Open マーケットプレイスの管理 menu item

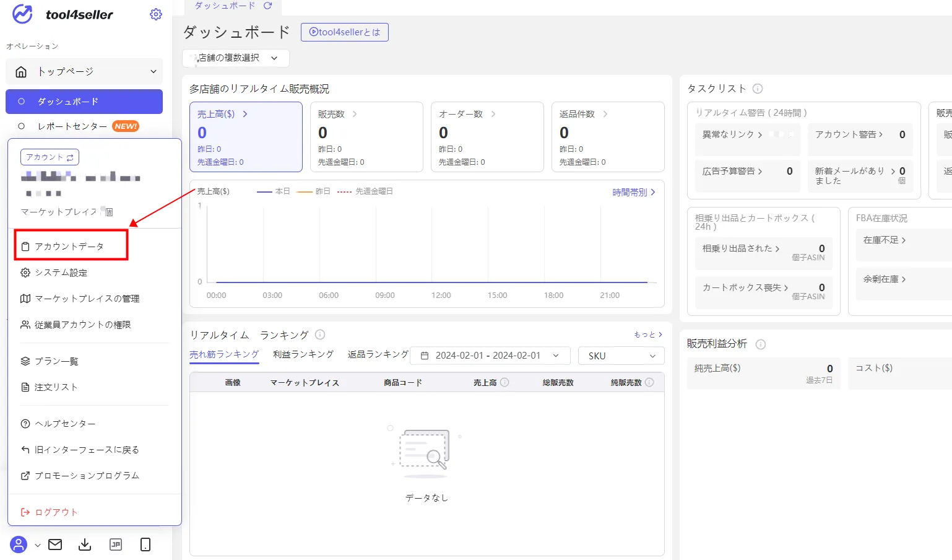tap(87, 299)
